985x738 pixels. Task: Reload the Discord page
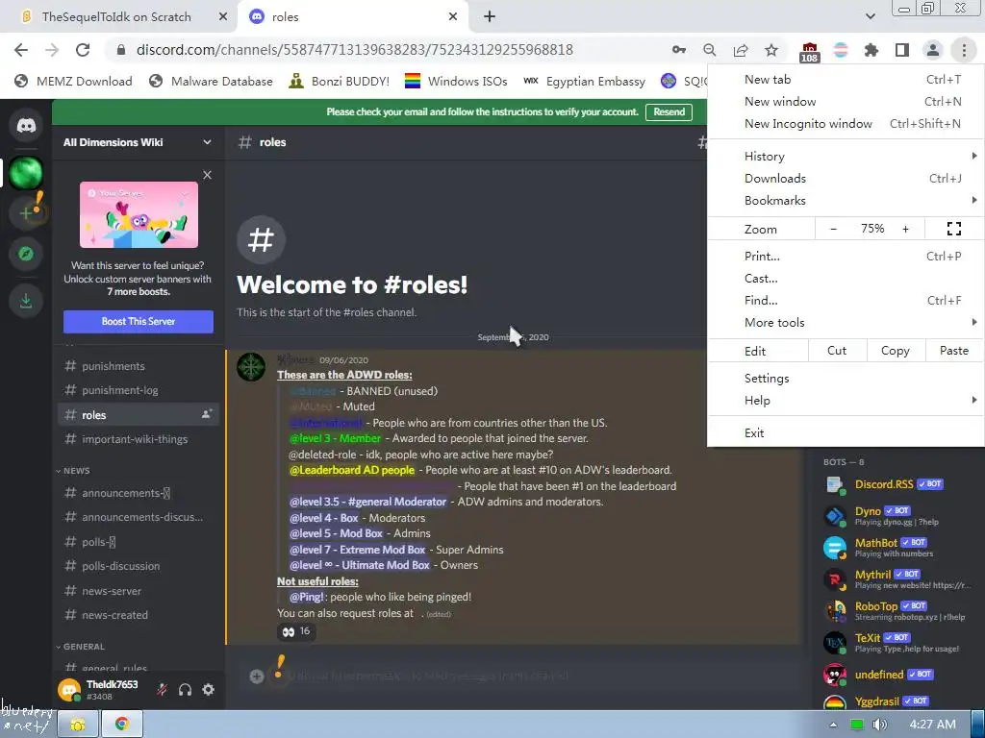[83, 50]
